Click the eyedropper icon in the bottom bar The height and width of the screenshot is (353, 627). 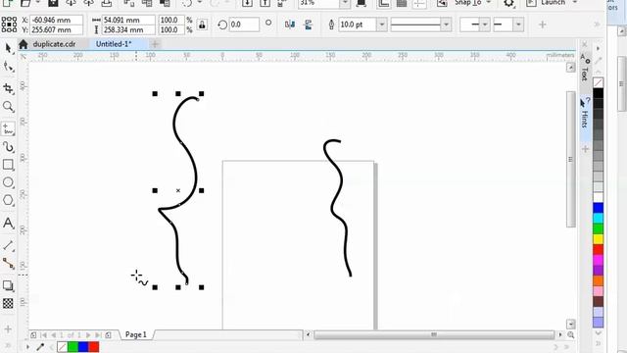click(40, 347)
